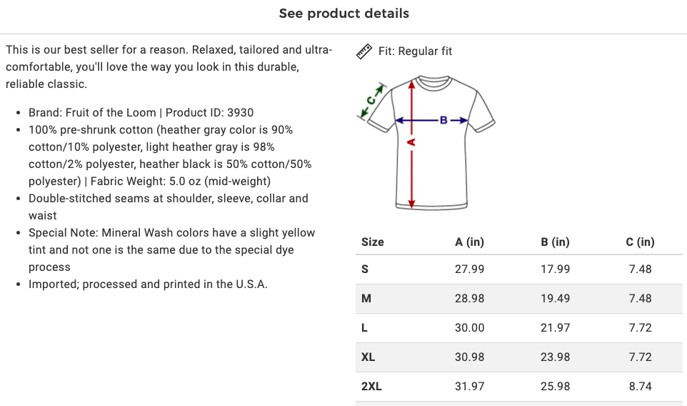Click the Fit: Regular fit text
This screenshot has height=406, width=687.
coord(415,51)
